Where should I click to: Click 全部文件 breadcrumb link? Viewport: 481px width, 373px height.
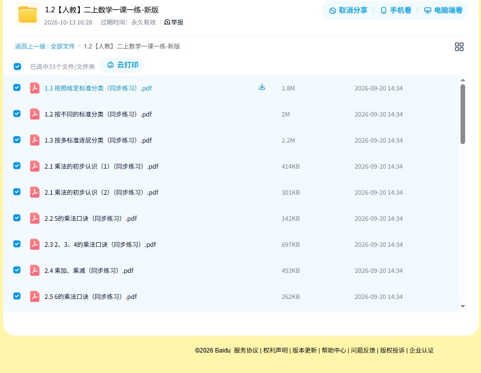(62, 46)
